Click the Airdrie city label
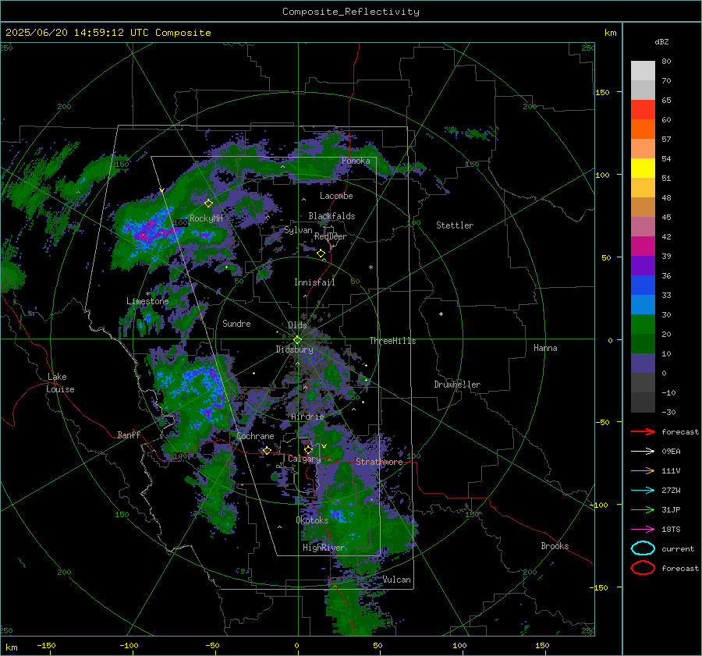This screenshot has height=656, width=702. tap(307, 417)
